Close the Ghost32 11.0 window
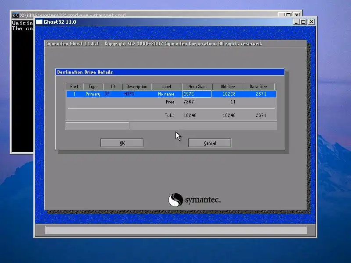The height and width of the screenshot is (263, 351). [312, 22]
